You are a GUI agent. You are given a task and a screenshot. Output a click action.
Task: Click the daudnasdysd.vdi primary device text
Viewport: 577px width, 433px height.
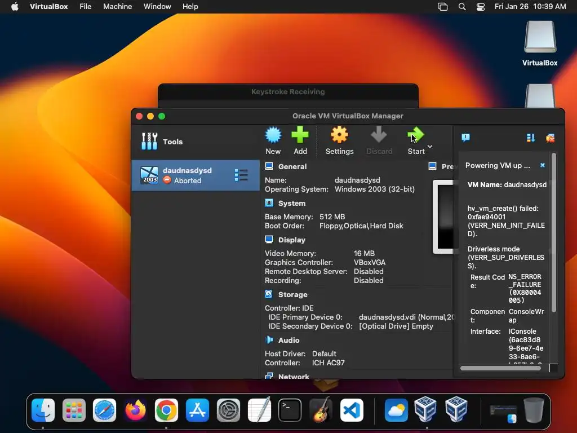point(407,317)
